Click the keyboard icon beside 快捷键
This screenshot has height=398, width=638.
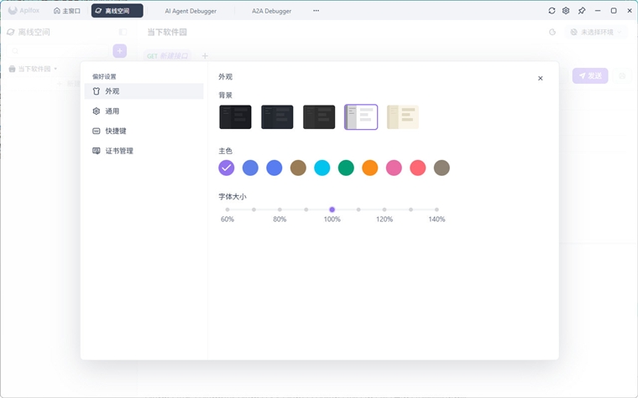coord(96,132)
